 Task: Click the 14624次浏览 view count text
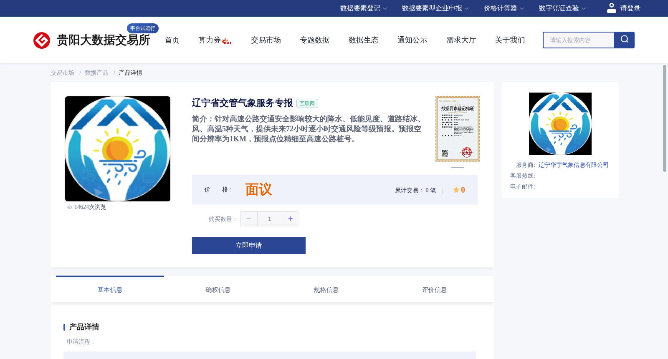coord(90,207)
